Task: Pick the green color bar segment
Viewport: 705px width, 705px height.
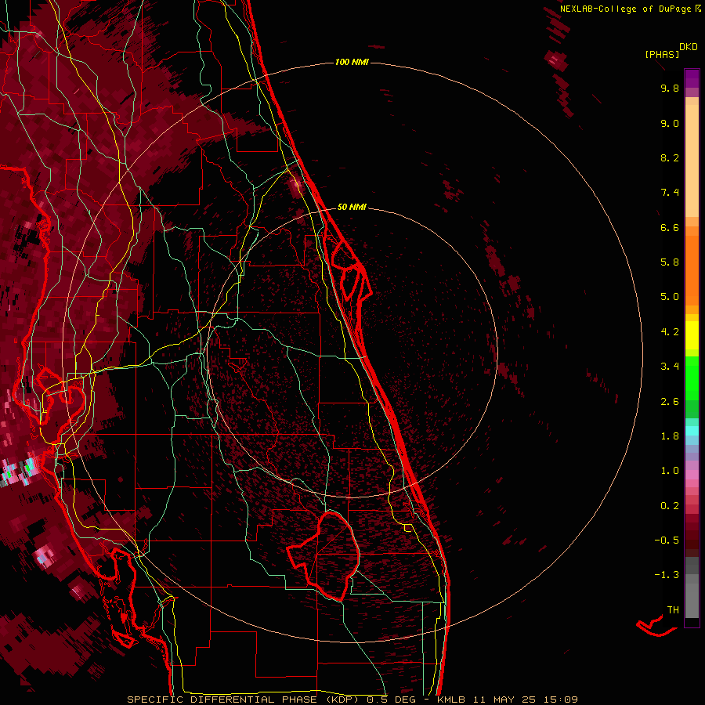Action: 692,378
